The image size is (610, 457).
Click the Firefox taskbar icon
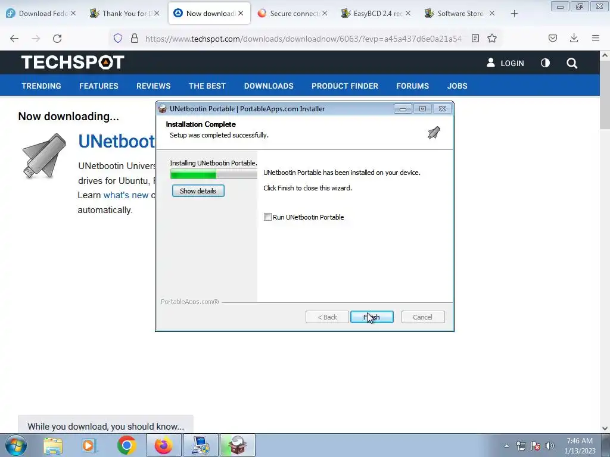(163, 445)
